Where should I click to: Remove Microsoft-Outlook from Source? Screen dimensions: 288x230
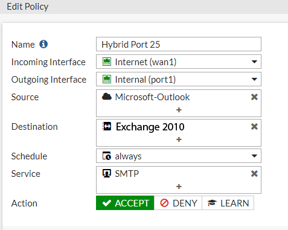coord(254,97)
